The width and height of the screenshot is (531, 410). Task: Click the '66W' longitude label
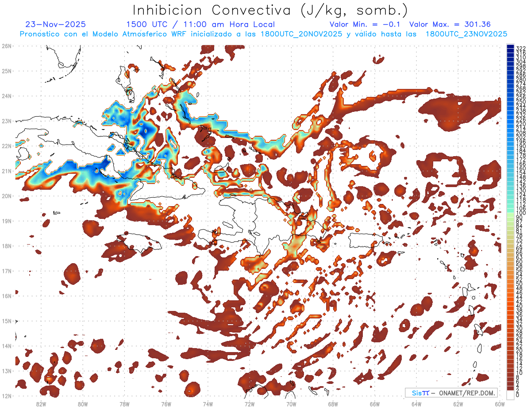(375, 404)
